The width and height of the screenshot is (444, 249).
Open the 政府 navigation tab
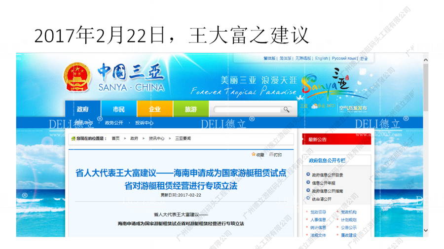[83, 109]
